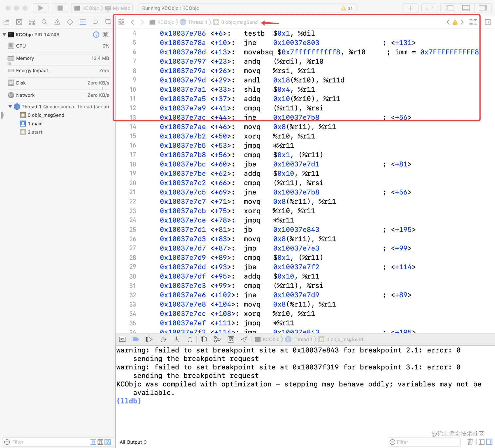495x448 pixels.
Task: Open the Debug View Hierarchy tool
Action: [x=204, y=339]
